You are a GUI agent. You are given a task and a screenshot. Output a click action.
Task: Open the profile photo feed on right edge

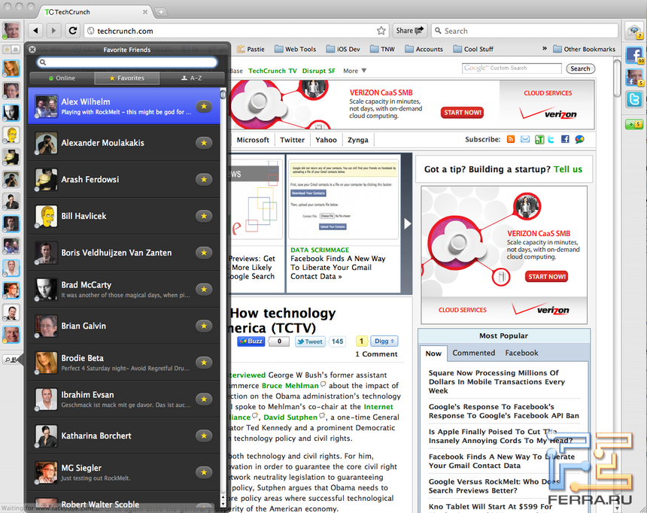[x=634, y=77]
